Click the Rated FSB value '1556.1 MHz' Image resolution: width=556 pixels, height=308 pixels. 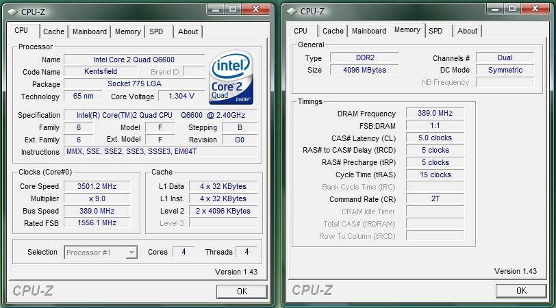tap(97, 222)
